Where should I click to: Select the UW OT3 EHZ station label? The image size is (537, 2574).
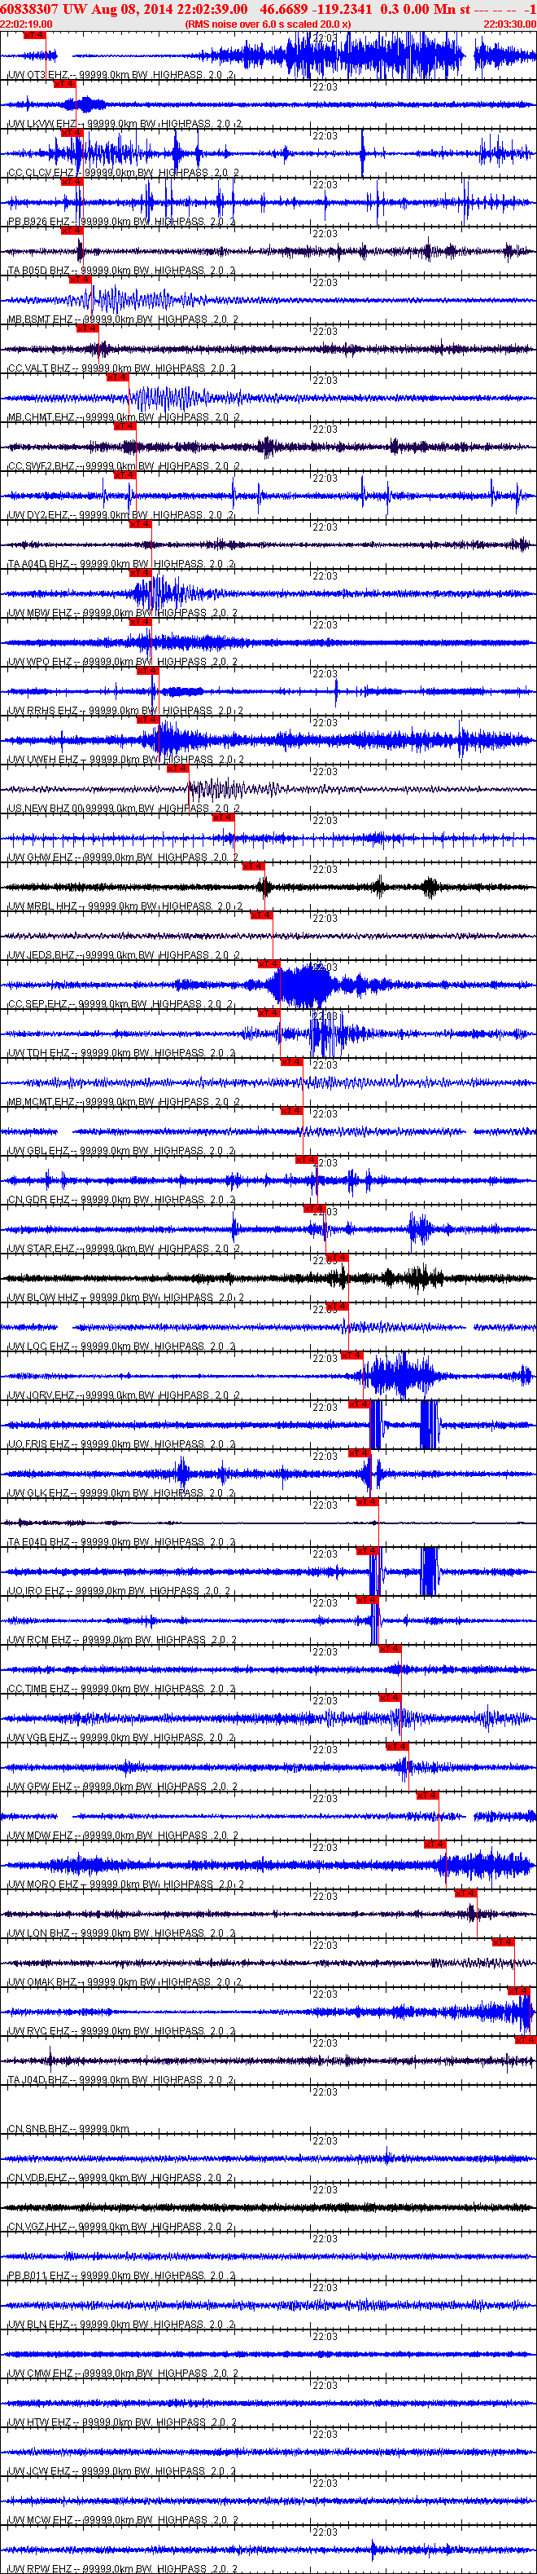click(x=120, y=75)
